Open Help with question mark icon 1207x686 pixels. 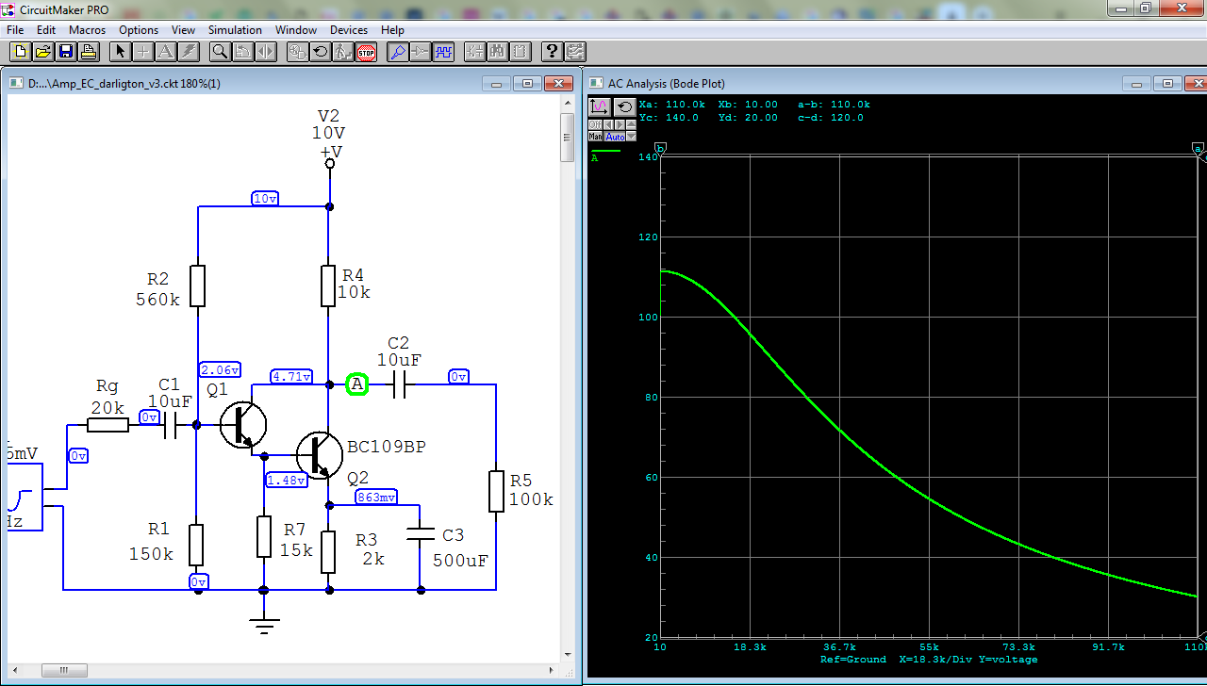point(553,52)
